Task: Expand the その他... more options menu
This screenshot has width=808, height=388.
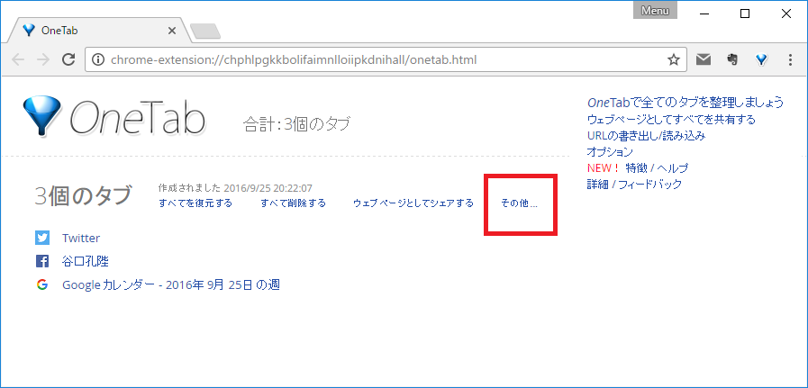Action: pyautogui.click(x=519, y=203)
